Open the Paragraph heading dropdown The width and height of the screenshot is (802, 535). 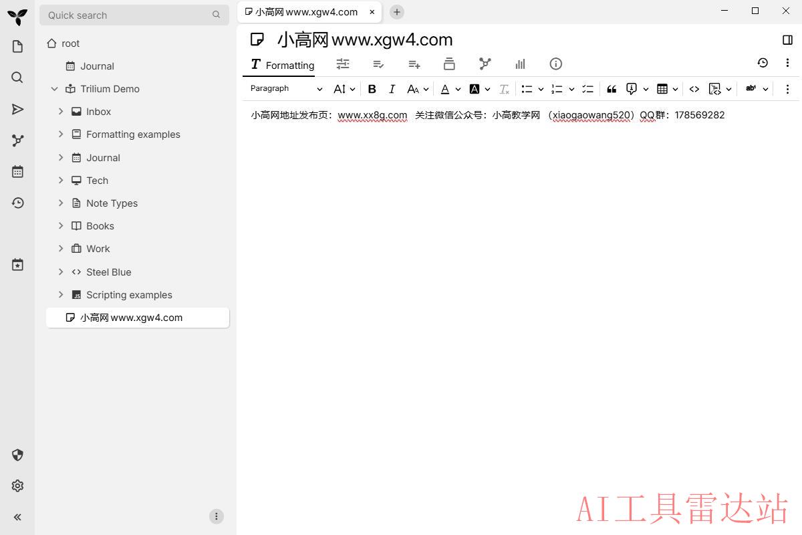pos(286,89)
